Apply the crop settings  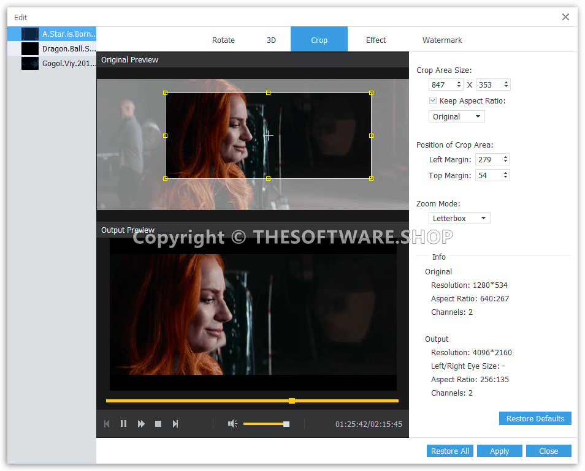point(500,451)
